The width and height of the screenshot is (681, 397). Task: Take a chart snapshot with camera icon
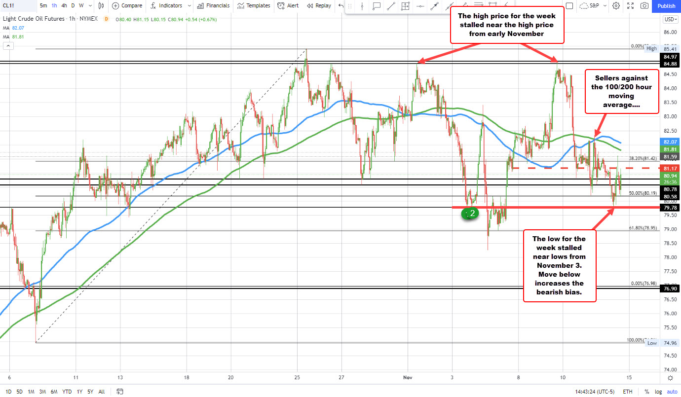coord(645,6)
